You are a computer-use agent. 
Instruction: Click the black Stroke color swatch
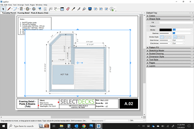click(x=165, y=29)
